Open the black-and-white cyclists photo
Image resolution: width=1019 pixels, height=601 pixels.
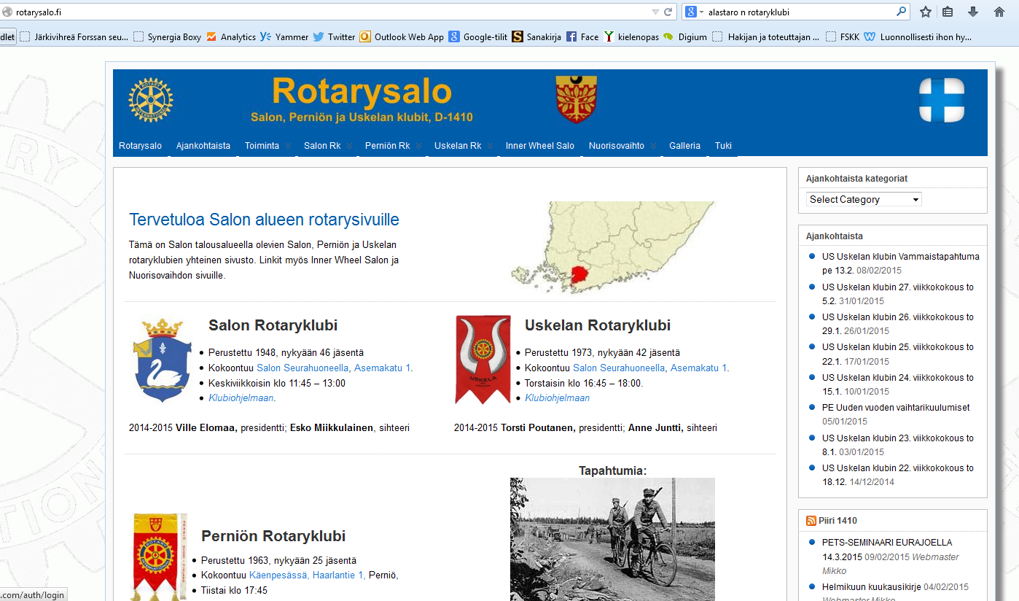click(612, 539)
